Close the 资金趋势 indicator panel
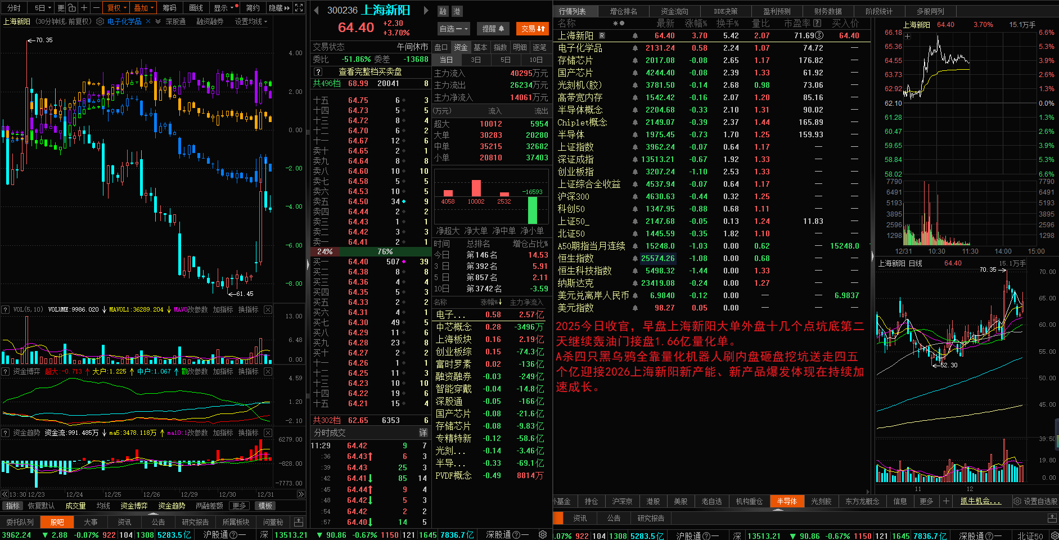This screenshot has width=1059, height=540. pos(268,433)
